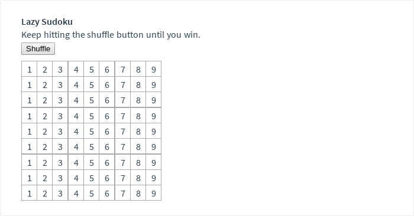Image resolution: width=414 pixels, height=216 pixels.
Task: Select the 5 in the bottom row
Action: click(91, 193)
